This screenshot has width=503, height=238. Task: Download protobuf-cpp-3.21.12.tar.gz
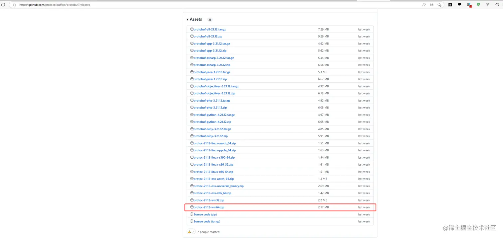pyautogui.click(x=212, y=44)
